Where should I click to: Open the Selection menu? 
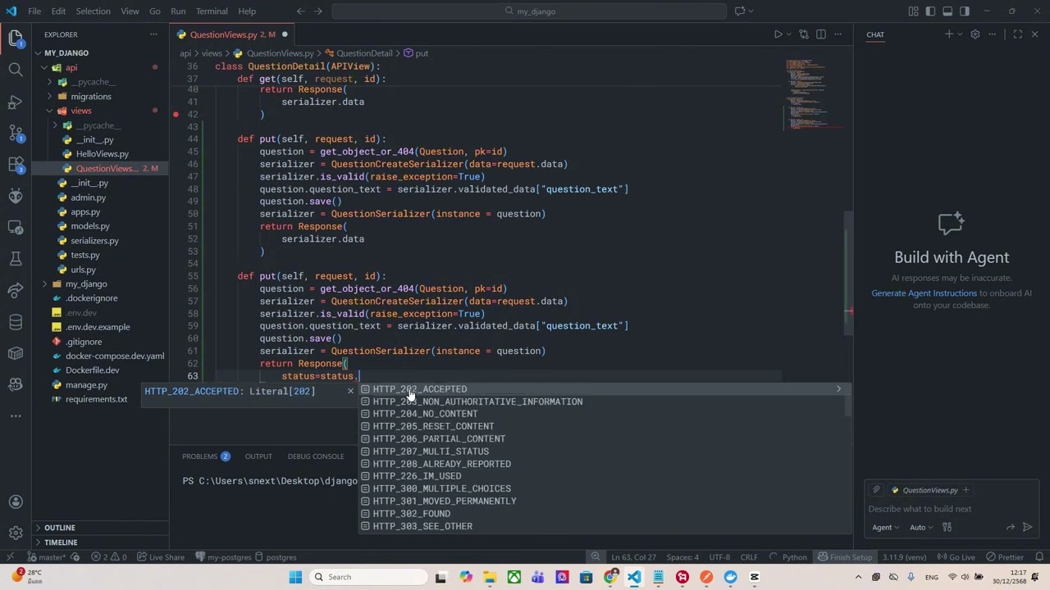pos(94,11)
